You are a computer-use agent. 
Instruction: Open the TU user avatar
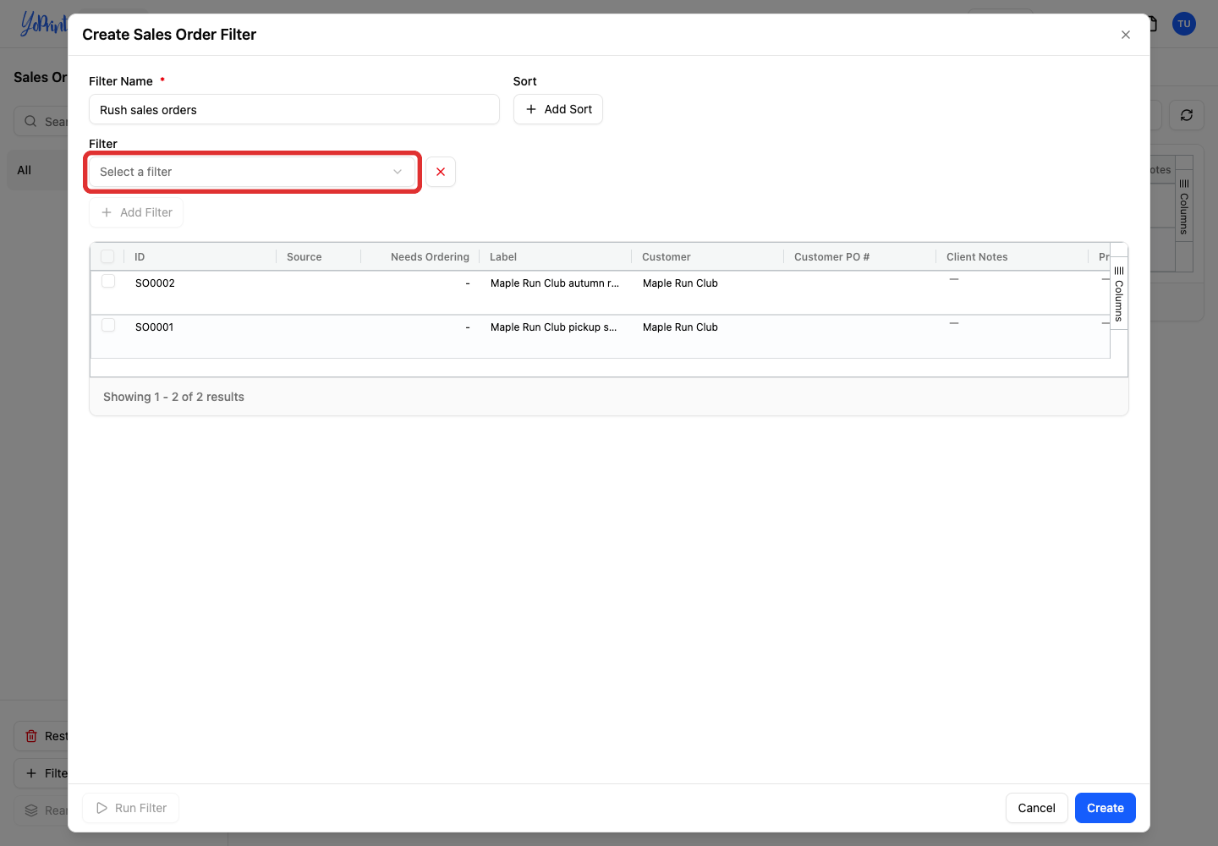coord(1184,24)
